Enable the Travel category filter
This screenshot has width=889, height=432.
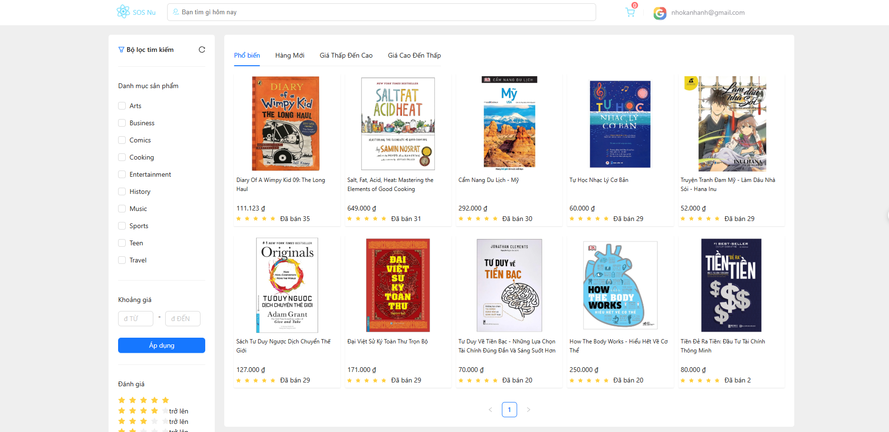coord(122,260)
